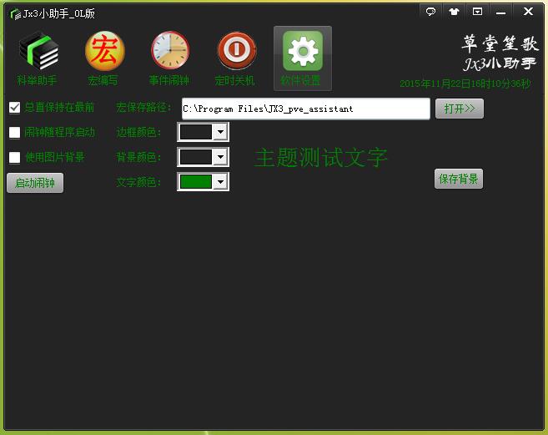The height and width of the screenshot is (435, 548).
Task: Enable the 使用图片背景 checkbox
Action: click(14, 157)
